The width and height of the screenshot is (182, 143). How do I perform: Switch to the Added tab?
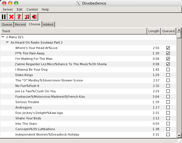[48, 24]
